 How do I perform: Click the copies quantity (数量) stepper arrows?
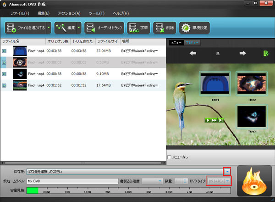[185, 181]
